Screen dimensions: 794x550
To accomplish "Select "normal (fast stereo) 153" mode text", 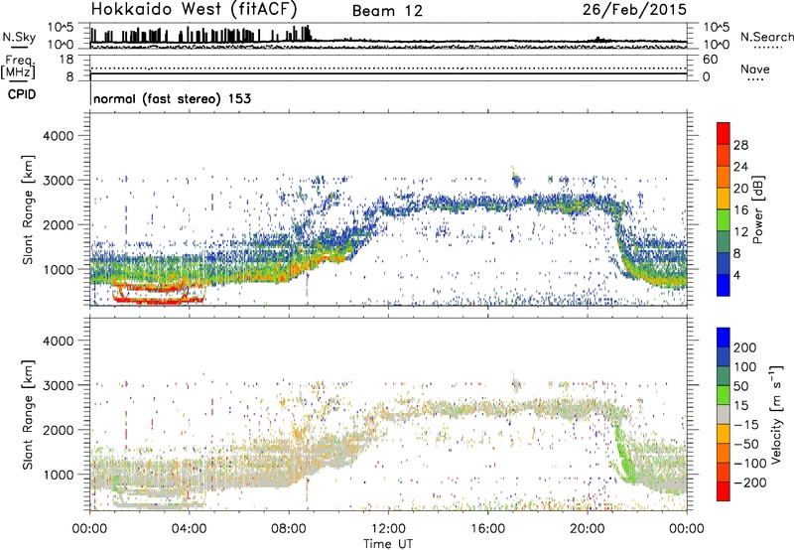I will coord(172,98).
